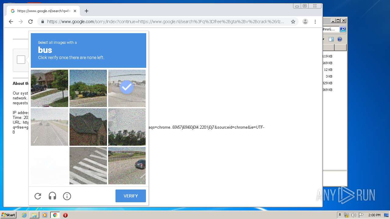Select the tile showing white crosswalk stripes
390x219 pixels.
pos(88,165)
